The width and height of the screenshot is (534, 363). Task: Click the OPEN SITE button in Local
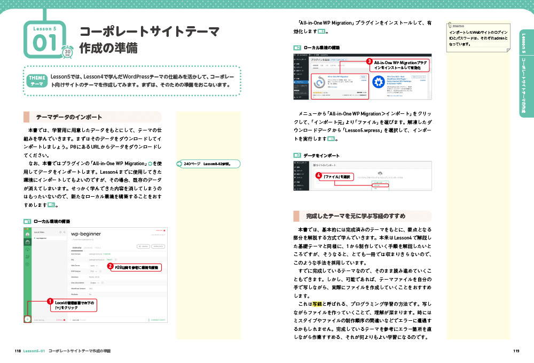coord(158,246)
